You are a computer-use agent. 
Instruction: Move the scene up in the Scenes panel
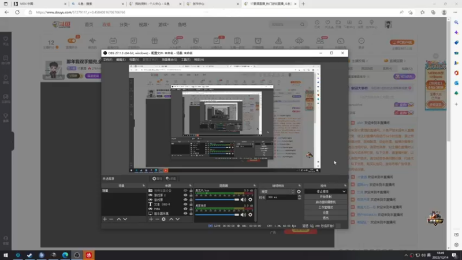(x=119, y=219)
